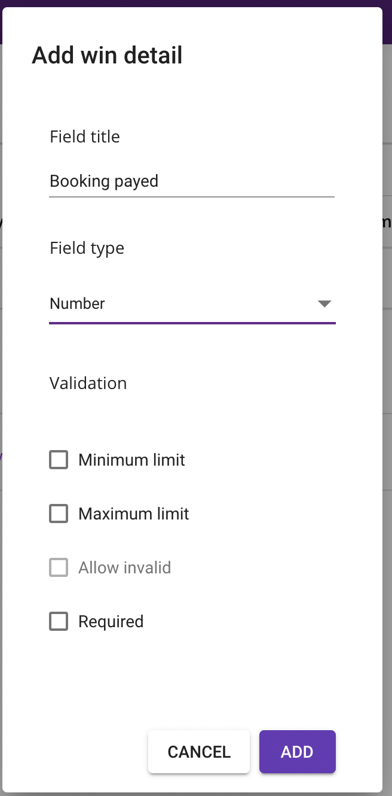The width and height of the screenshot is (392, 796).
Task: Toggle the Allow invalid checkbox
Action: click(59, 568)
